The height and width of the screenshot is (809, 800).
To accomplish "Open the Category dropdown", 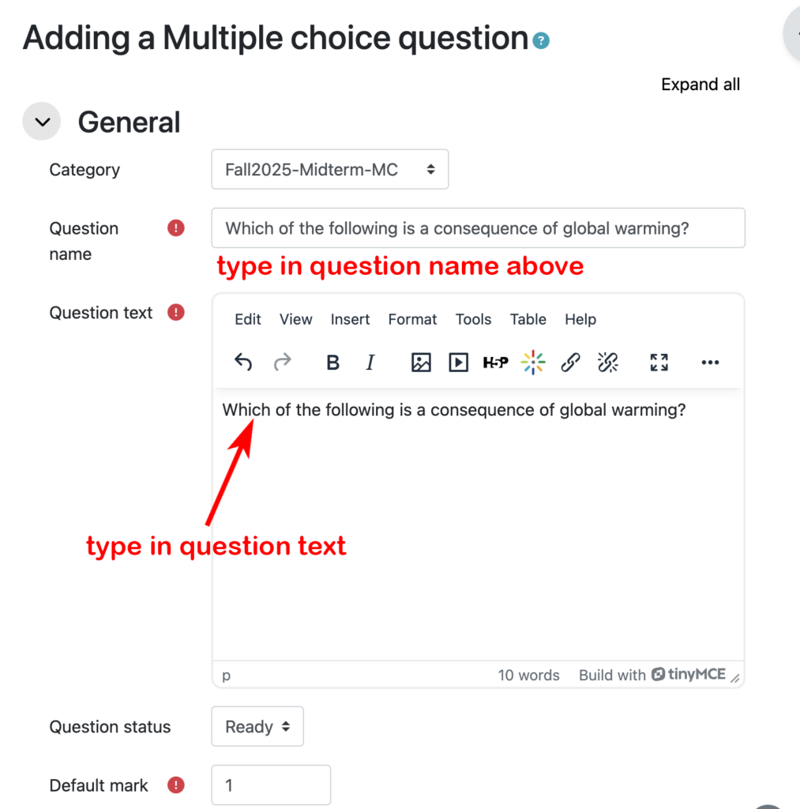I will 329,170.
